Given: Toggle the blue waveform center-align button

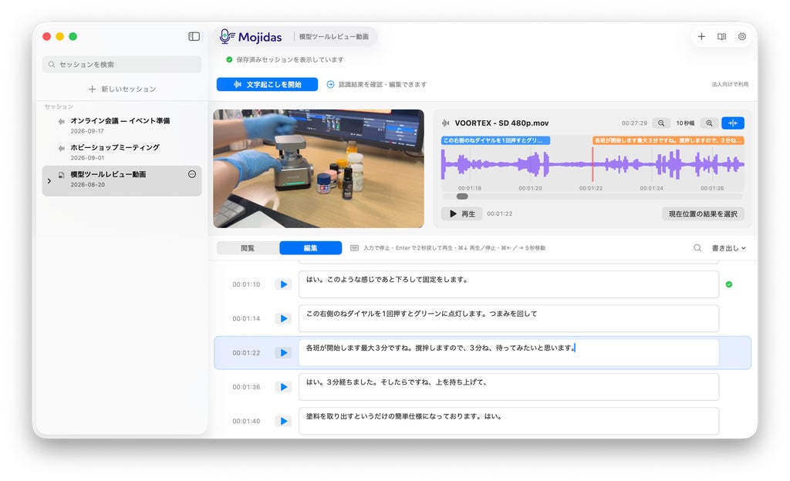Looking at the screenshot, I should (733, 123).
